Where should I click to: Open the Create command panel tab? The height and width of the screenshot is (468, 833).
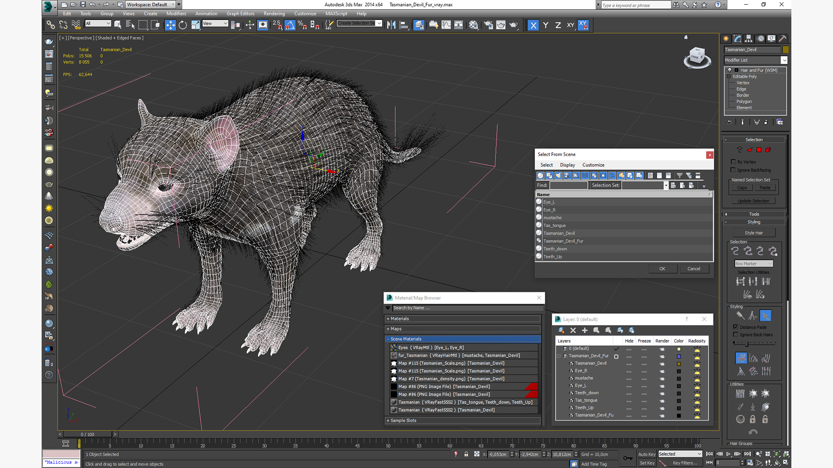pos(726,39)
